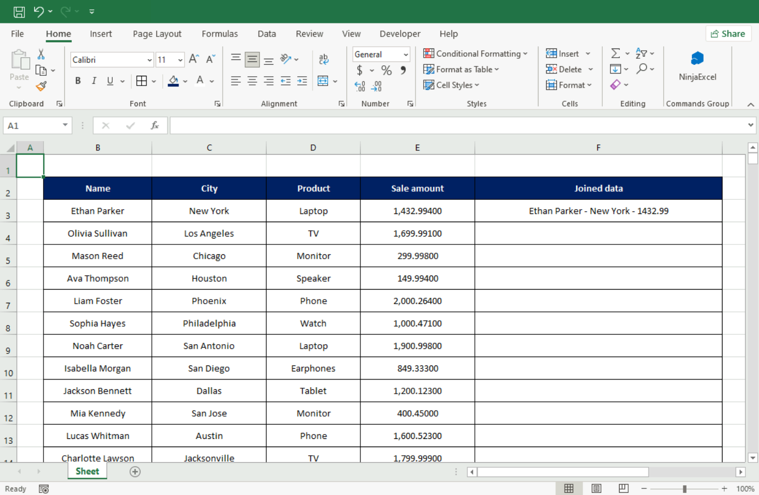Select the Sheet tab

pyautogui.click(x=87, y=472)
